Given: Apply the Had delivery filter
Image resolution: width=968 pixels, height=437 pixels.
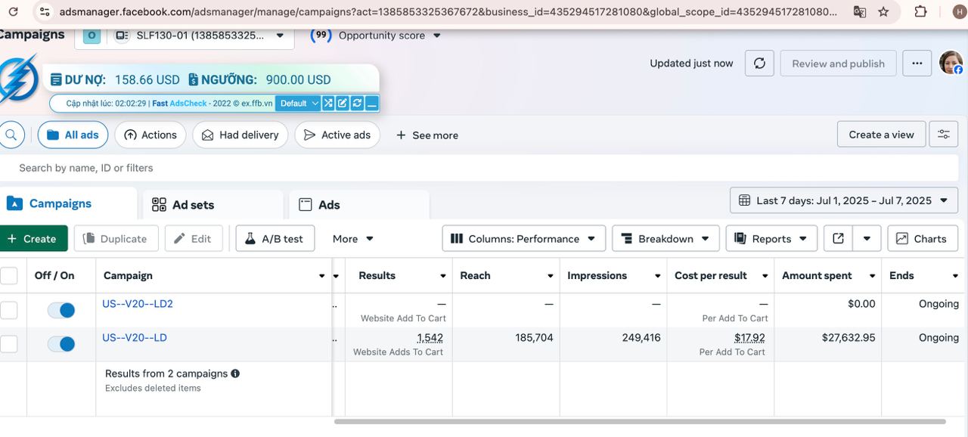Looking at the screenshot, I should click(x=240, y=135).
